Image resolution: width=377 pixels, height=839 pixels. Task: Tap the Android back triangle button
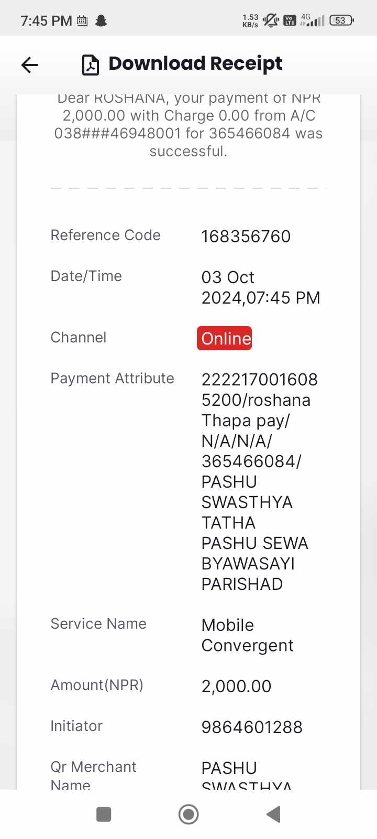[x=273, y=814]
